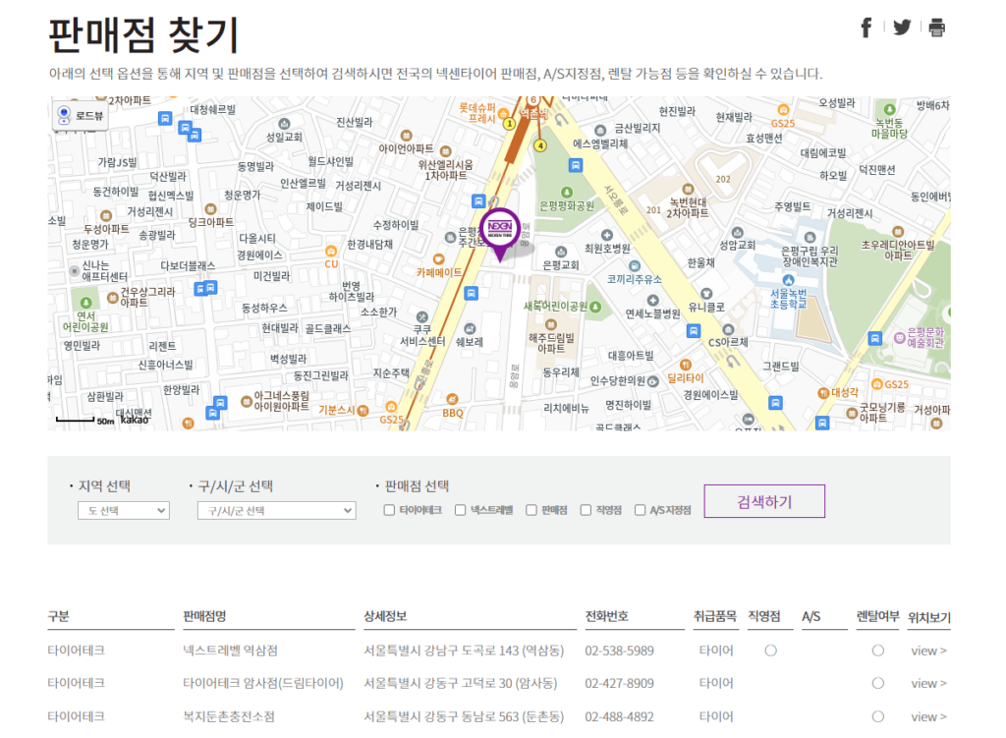
Task: Click phone number 02-427-8909
Action: click(619, 683)
